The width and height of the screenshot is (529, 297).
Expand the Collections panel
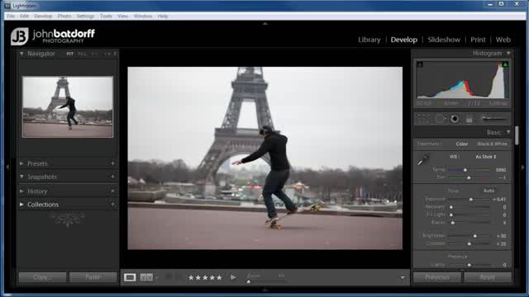(21, 204)
